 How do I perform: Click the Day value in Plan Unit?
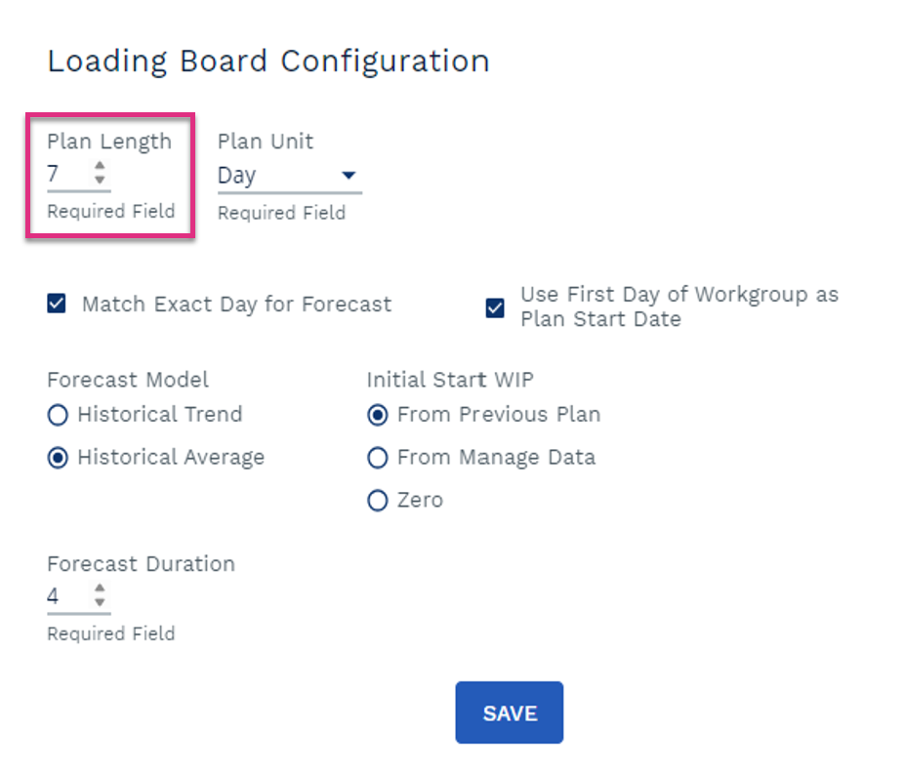pyautogui.click(x=236, y=176)
